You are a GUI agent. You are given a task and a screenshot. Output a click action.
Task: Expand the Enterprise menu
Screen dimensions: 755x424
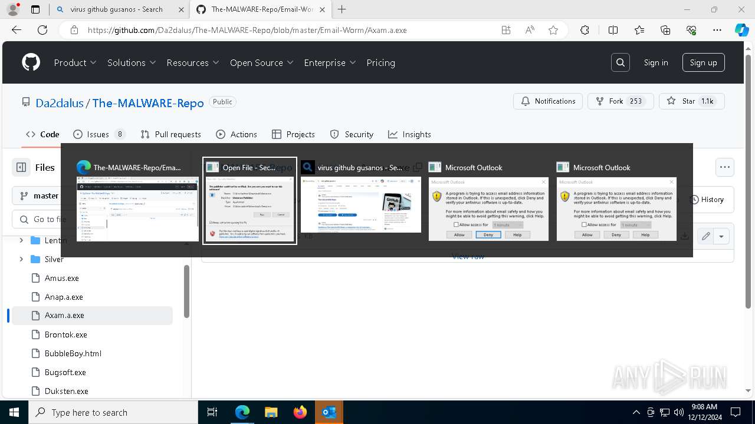click(330, 62)
